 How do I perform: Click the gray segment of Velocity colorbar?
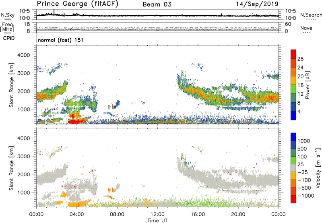(293, 168)
